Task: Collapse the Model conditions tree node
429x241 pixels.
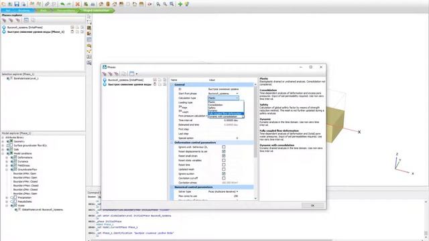Action: (x=3, y=153)
